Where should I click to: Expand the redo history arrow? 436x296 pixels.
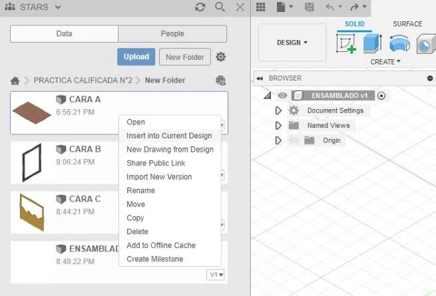(x=365, y=7)
